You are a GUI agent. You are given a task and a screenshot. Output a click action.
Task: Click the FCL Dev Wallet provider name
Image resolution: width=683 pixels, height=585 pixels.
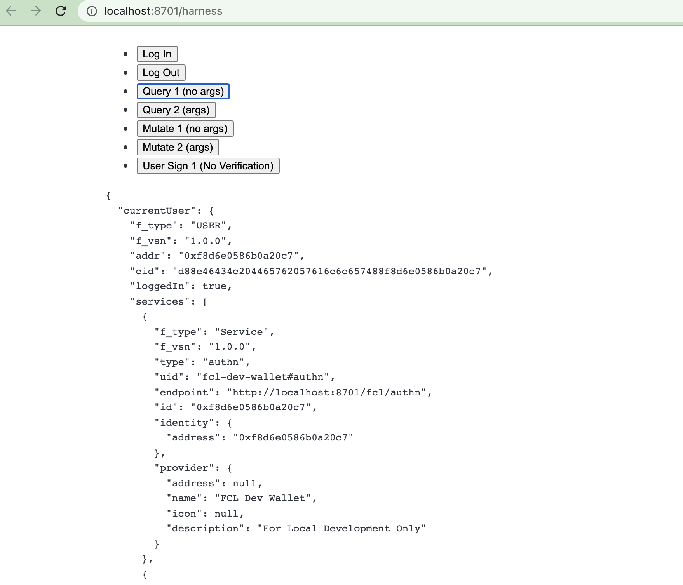(264, 498)
